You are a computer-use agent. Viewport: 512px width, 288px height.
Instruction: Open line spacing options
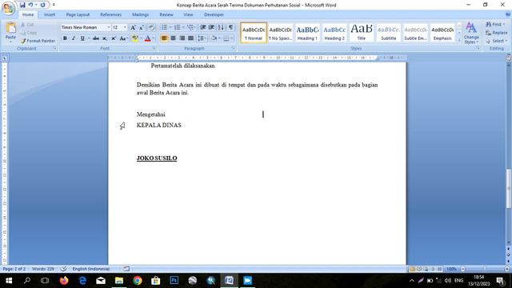[202, 38]
